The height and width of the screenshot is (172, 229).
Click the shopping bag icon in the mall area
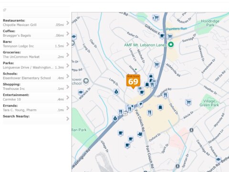[x=160, y=107]
